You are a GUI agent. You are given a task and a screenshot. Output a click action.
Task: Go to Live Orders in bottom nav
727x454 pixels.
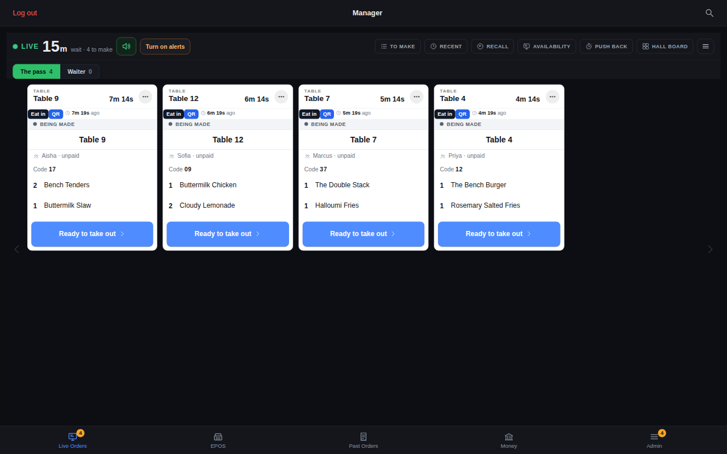(x=73, y=440)
